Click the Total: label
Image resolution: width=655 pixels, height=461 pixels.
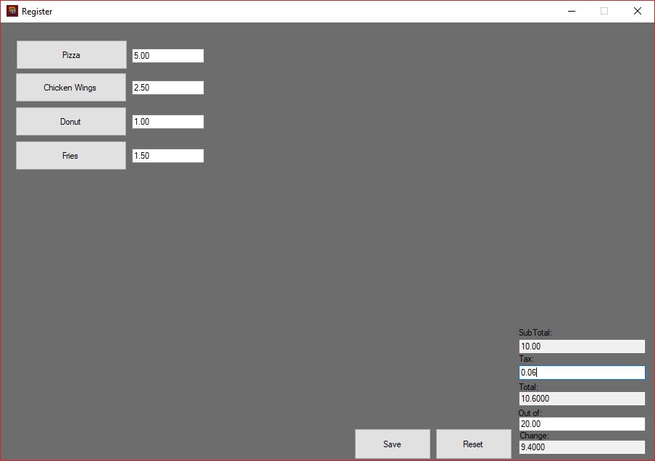pos(528,386)
